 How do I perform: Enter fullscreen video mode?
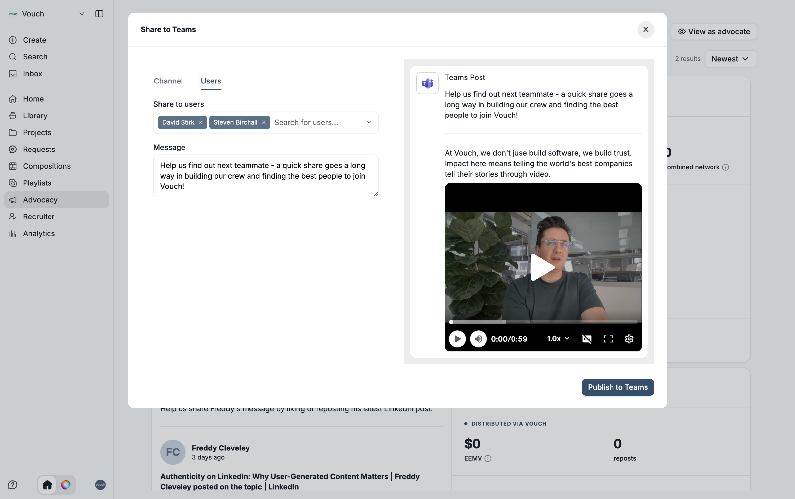(608, 339)
